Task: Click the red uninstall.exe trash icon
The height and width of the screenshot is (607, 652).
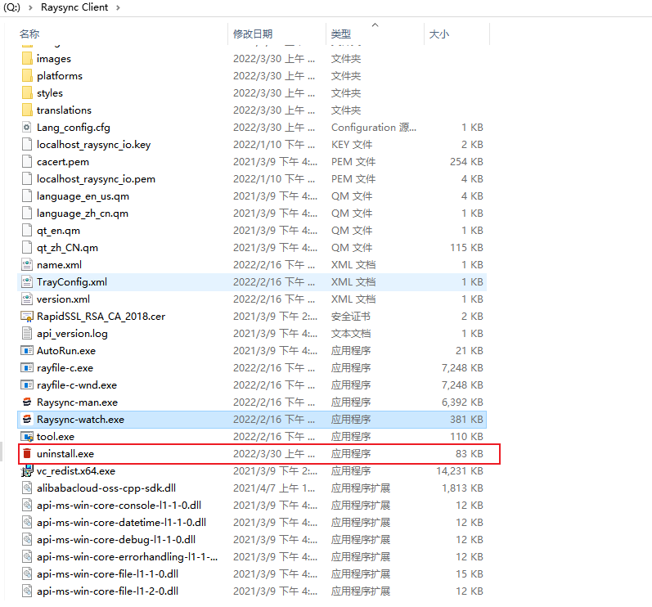Action: tap(27, 453)
